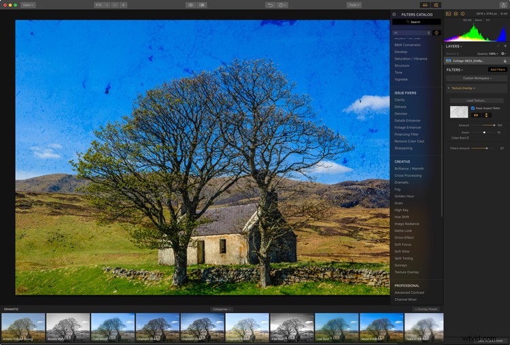Collapse the Texture Overlay filter triangle

pyautogui.click(x=449, y=88)
